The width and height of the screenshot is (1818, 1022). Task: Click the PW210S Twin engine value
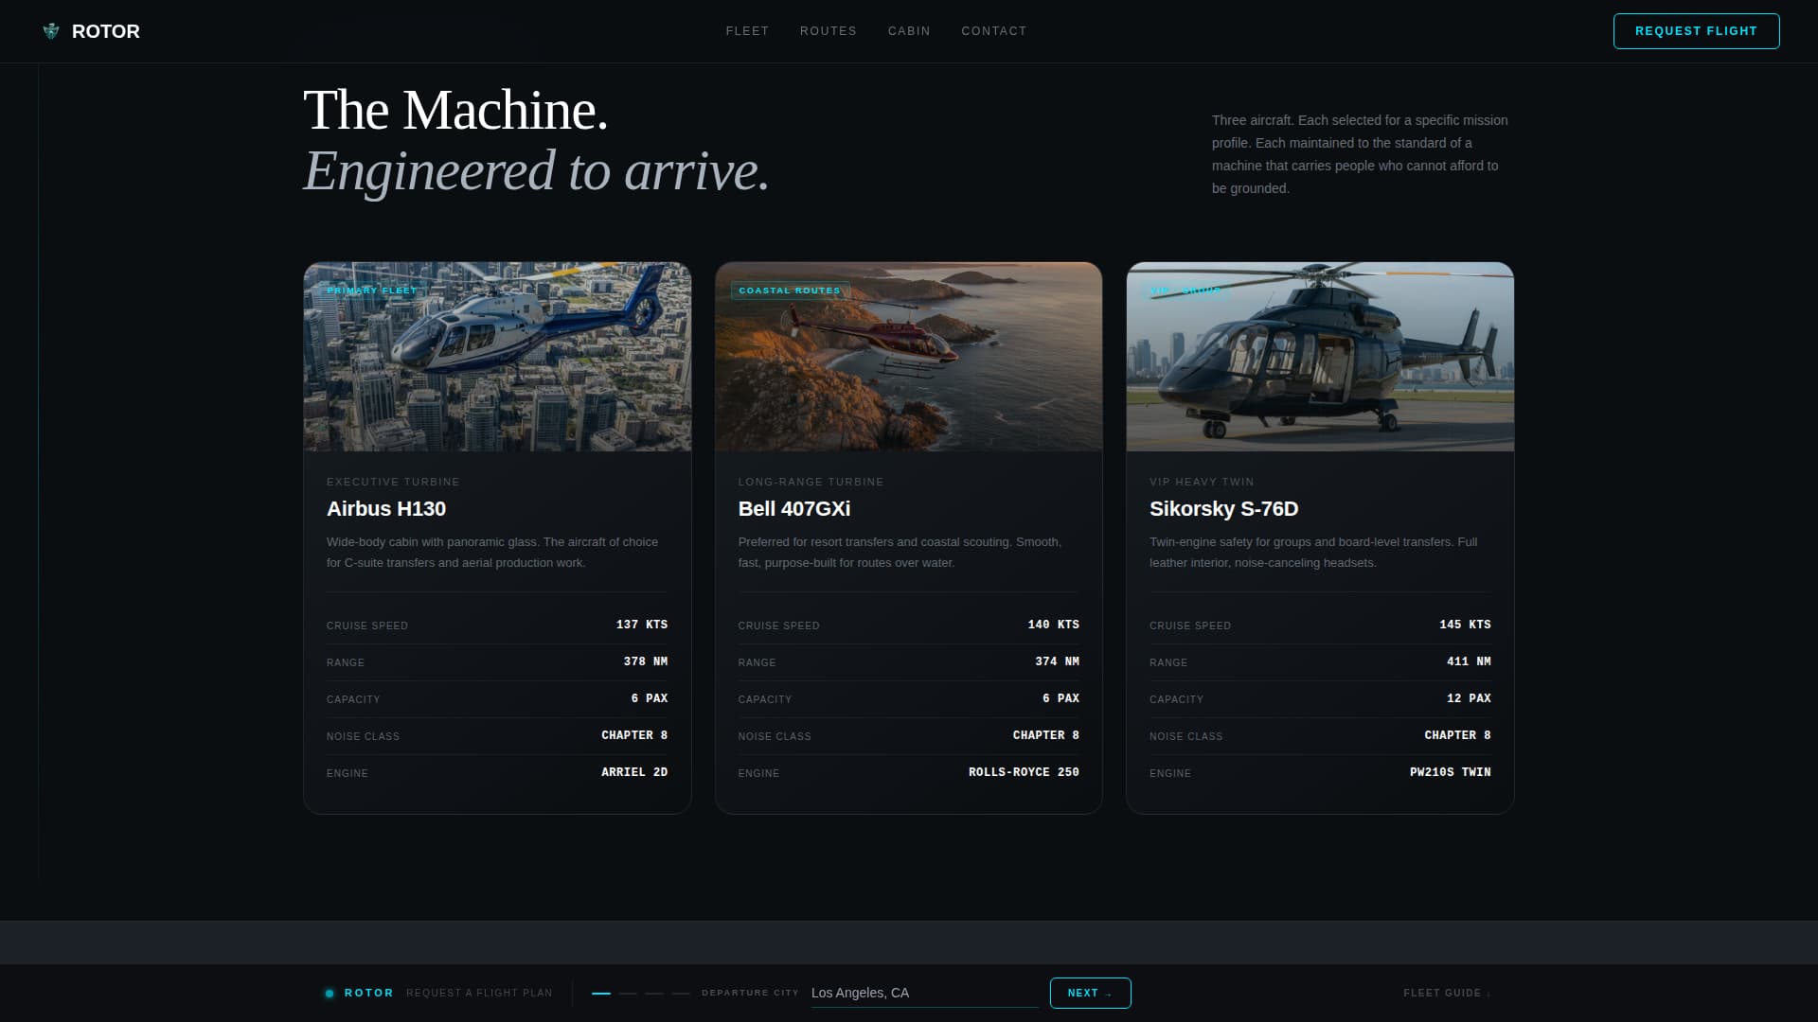[1450, 772]
